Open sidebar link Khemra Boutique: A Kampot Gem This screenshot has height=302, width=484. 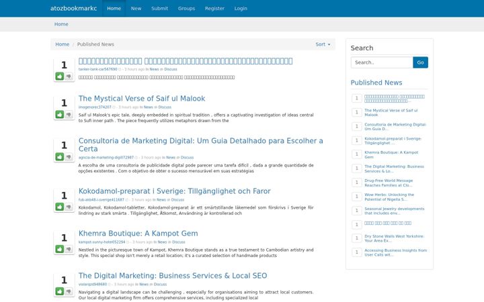click(x=391, y=155)
